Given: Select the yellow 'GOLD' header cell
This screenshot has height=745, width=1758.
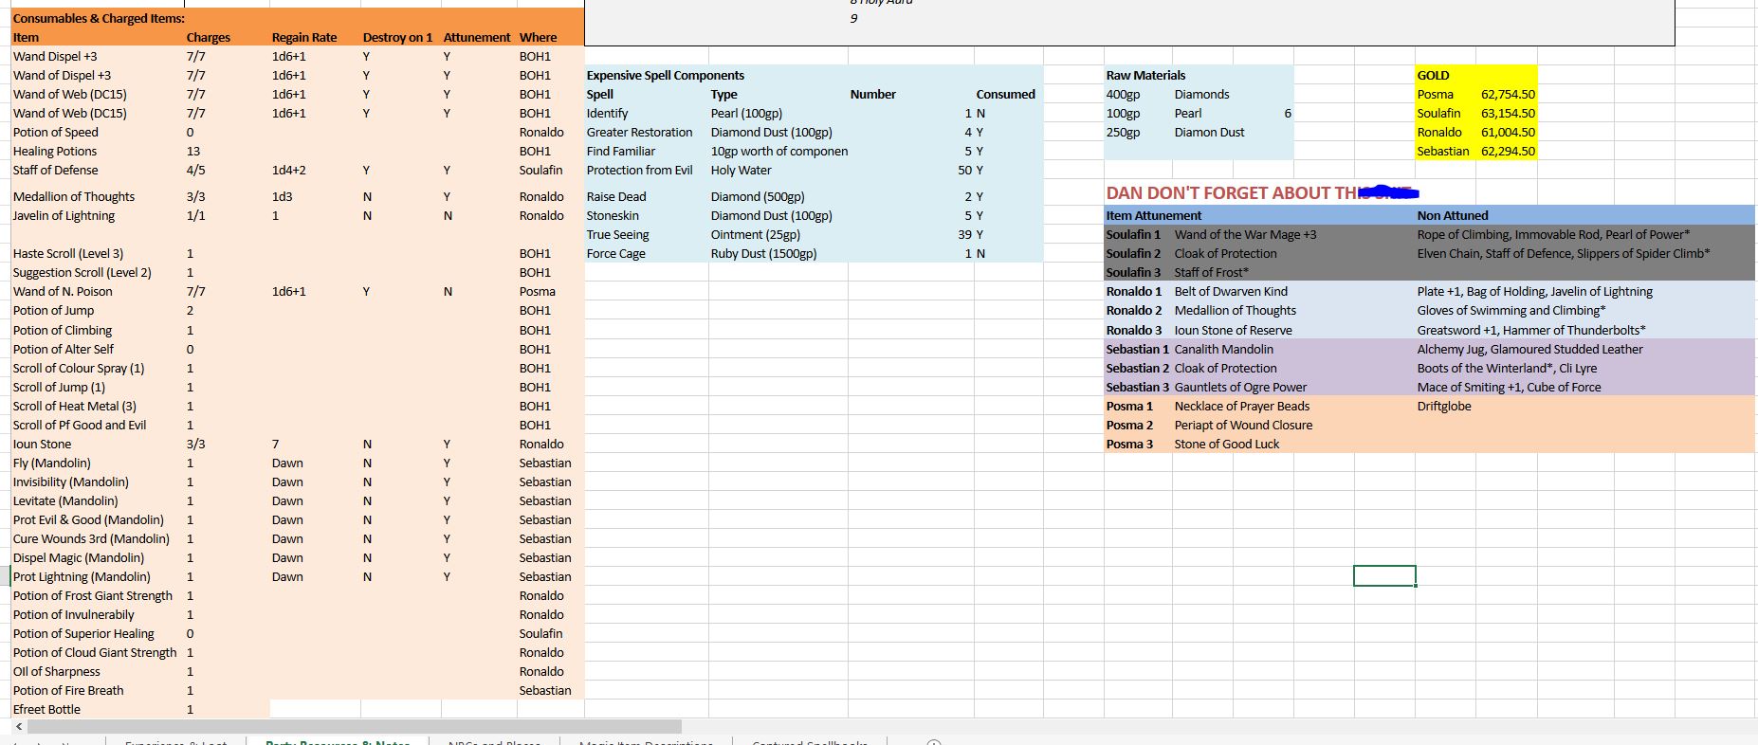Looking at the screenshot, I should (x=1433, y=75).
